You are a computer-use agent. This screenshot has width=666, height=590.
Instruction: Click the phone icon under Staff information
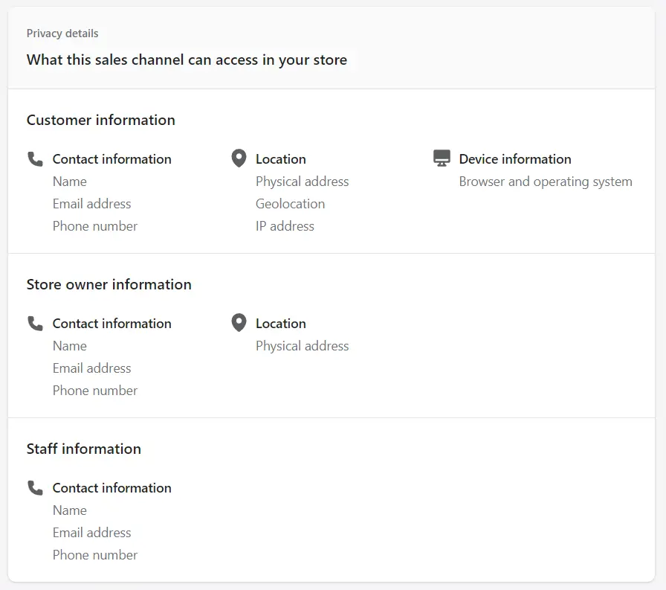pyautogui.click(x=35, y=487)
